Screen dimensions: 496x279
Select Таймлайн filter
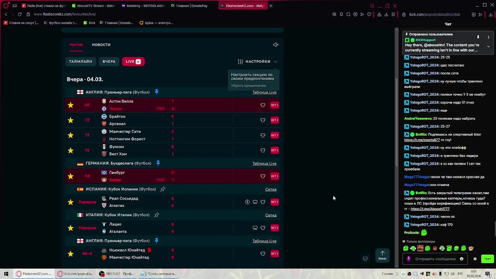pyautogui.click(x=81, y=61)
